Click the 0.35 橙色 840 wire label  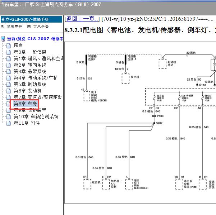(x=199, y=127)
